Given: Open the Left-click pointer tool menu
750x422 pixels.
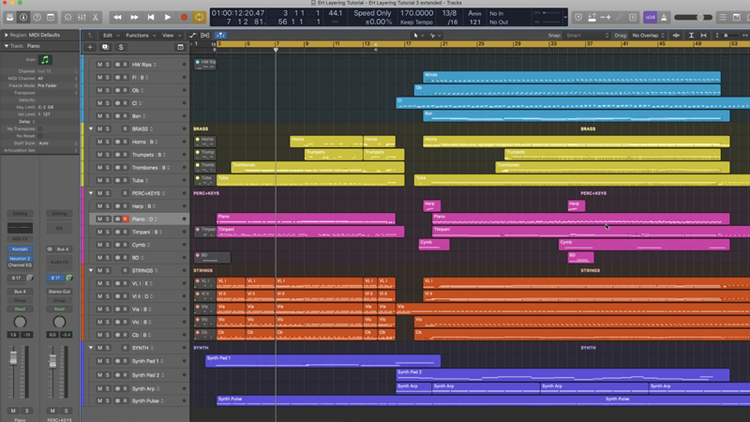Looking at the screenshot, I should pos(417,36).
